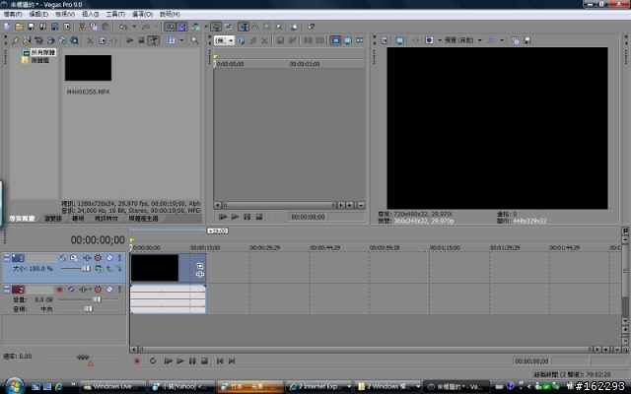Click timeline Play From Start button
This screenshot has width=631, height=394.
click(169, 361)
